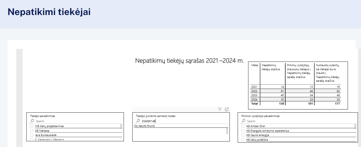This screenshot has height=147, width=361.
Task: Select the AB Kauno energija checkbox
Action: [243, 135]
